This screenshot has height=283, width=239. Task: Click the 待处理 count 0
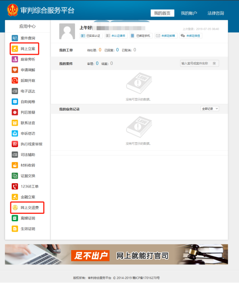click(x=100, y=50)
